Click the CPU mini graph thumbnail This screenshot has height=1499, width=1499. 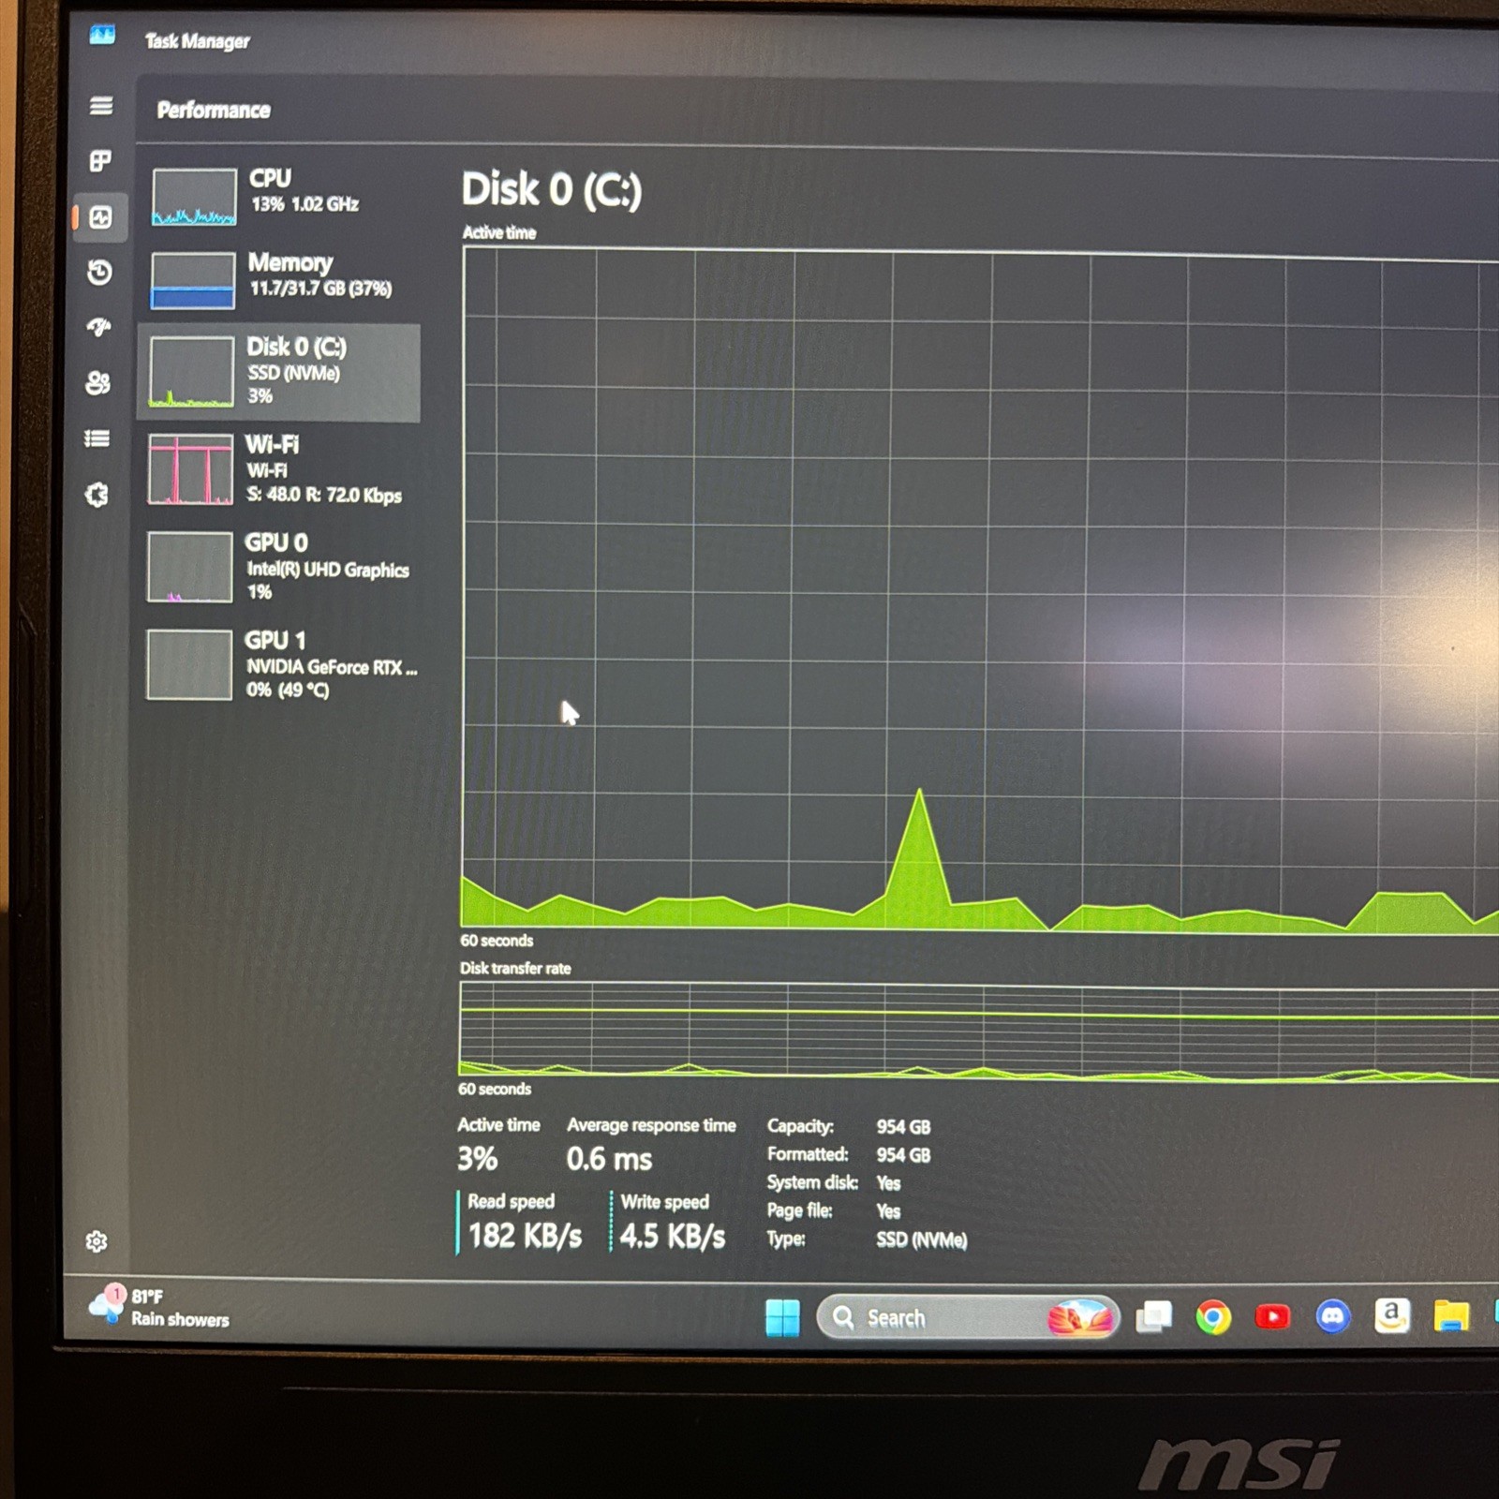pyautogui.click(x=194, y=197)
